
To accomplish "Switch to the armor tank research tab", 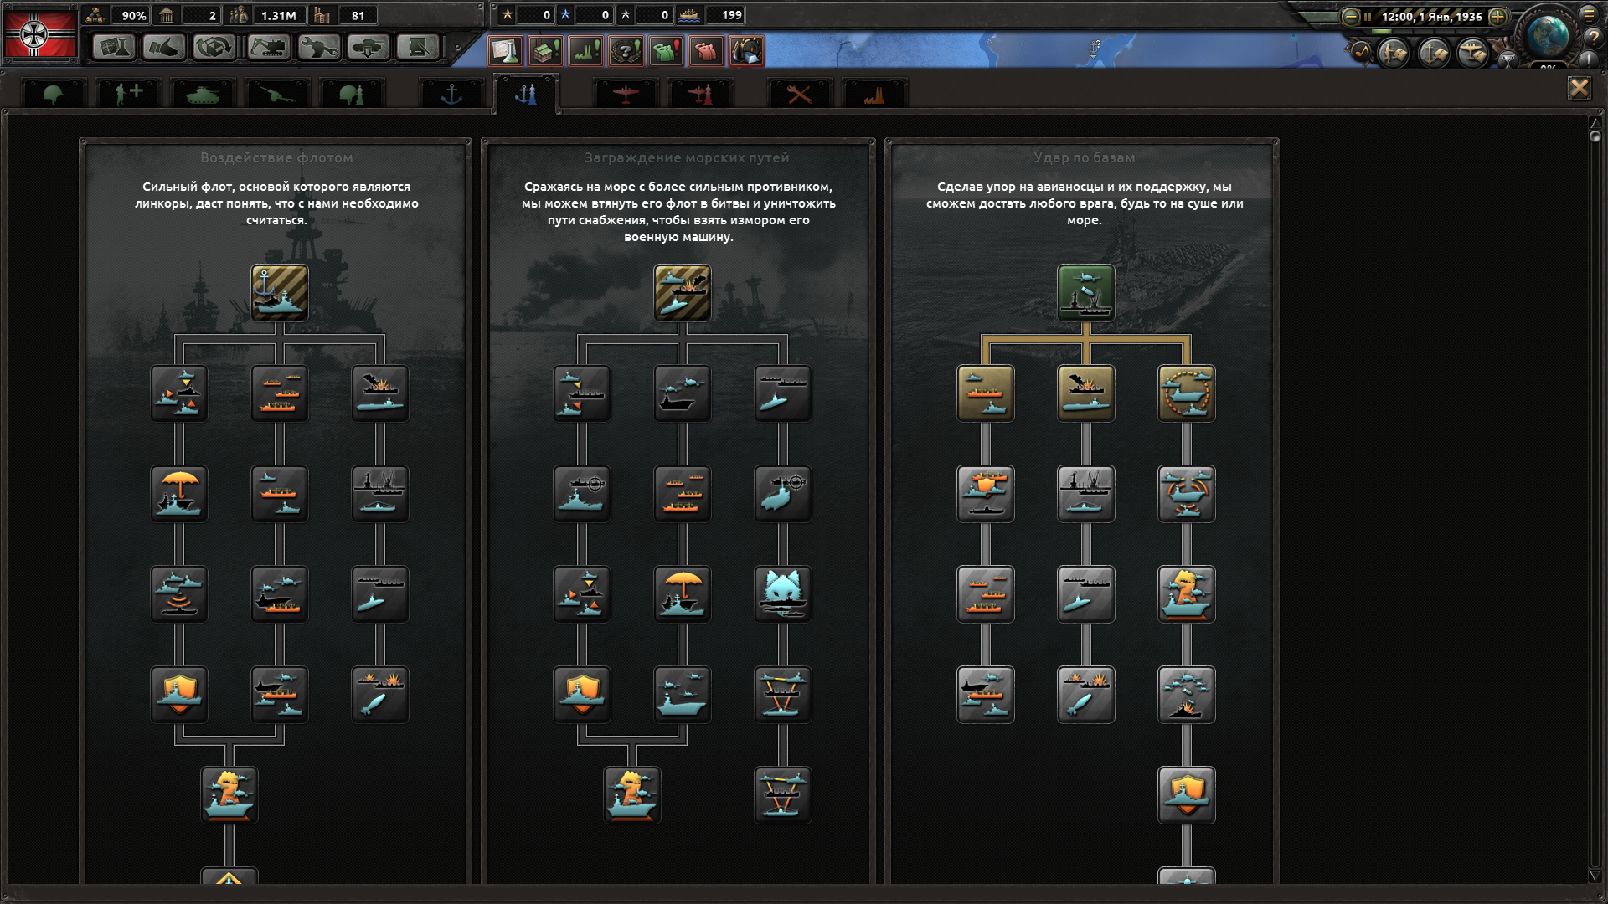I will pos(202,95).
